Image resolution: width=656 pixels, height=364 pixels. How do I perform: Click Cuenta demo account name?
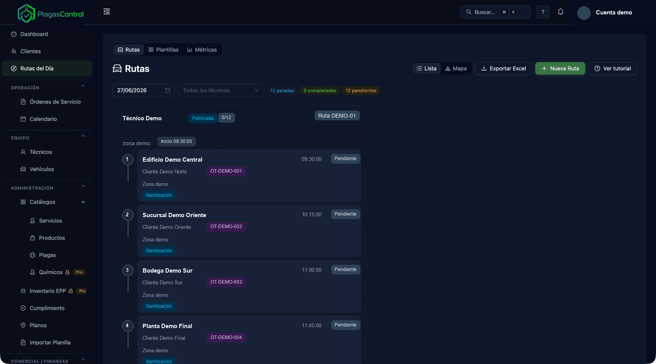pyautogui.click(x=614, y=12)
